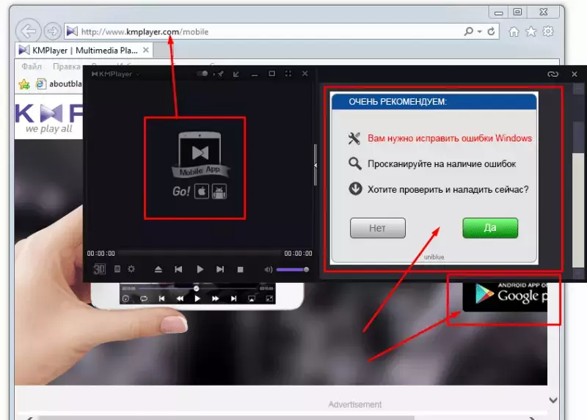Click the green Да button

point(490,228)
